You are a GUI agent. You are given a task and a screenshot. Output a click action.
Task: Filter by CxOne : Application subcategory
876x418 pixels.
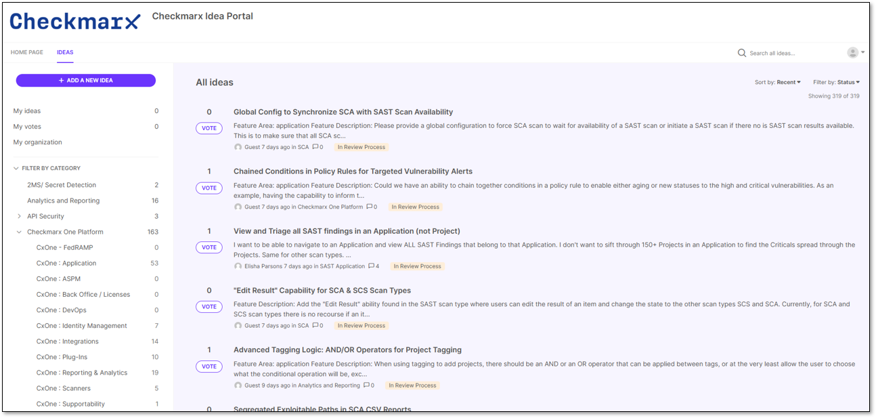pos(66,263)
